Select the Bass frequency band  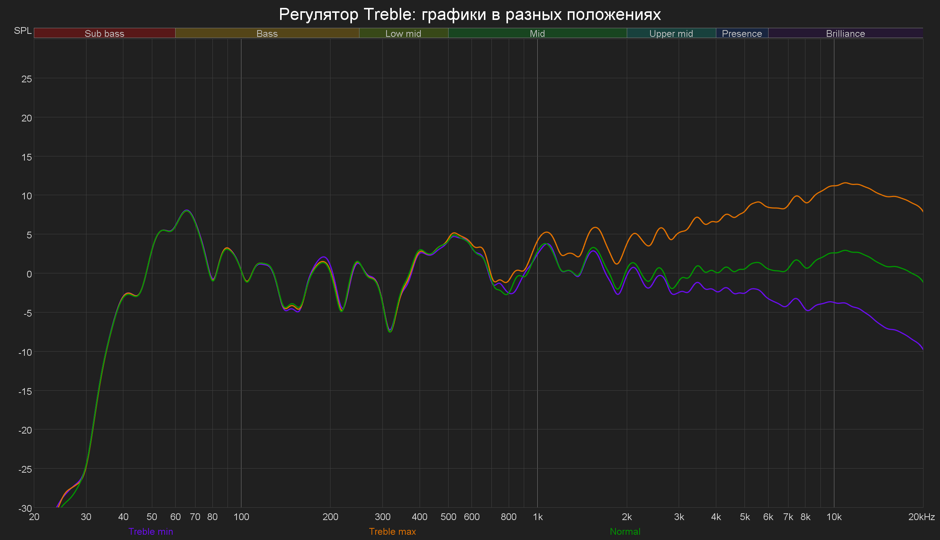tap(267, 33)
